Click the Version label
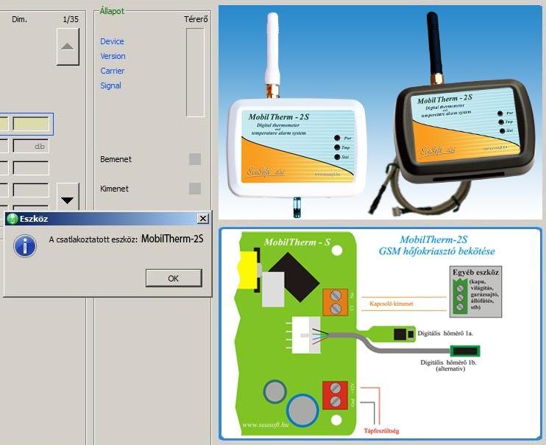 113,56
